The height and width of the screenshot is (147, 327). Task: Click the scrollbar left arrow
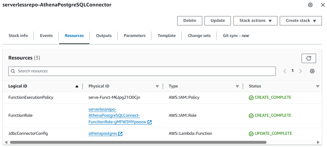(x=6, y=142)
